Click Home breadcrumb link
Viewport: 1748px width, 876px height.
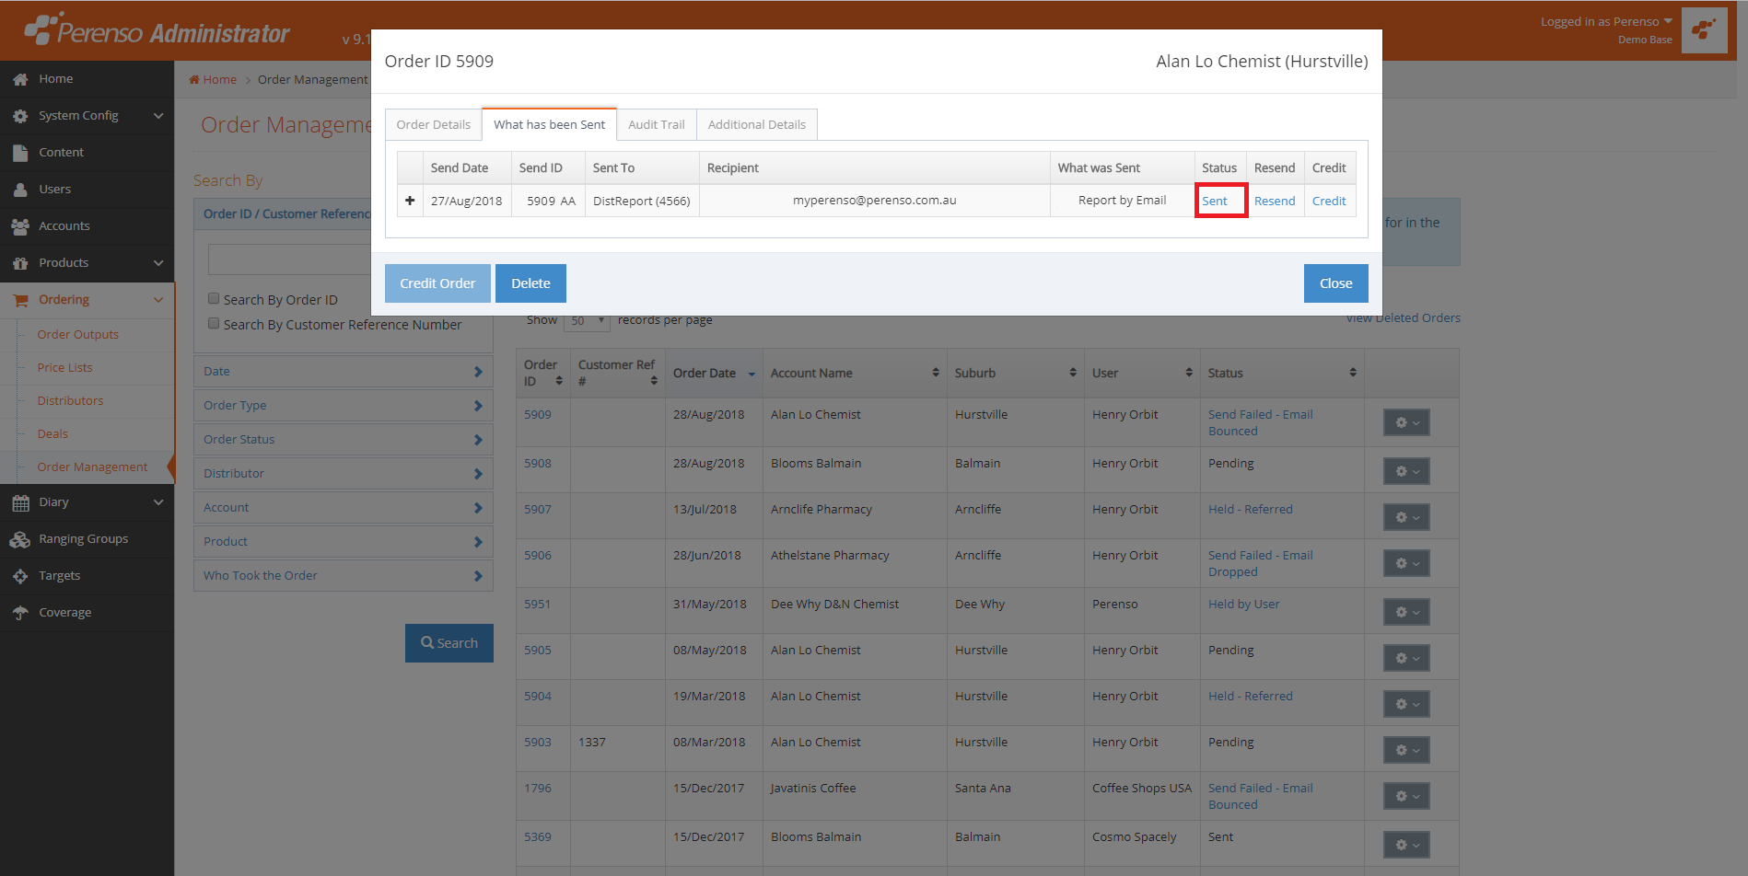tap(213, 80)
